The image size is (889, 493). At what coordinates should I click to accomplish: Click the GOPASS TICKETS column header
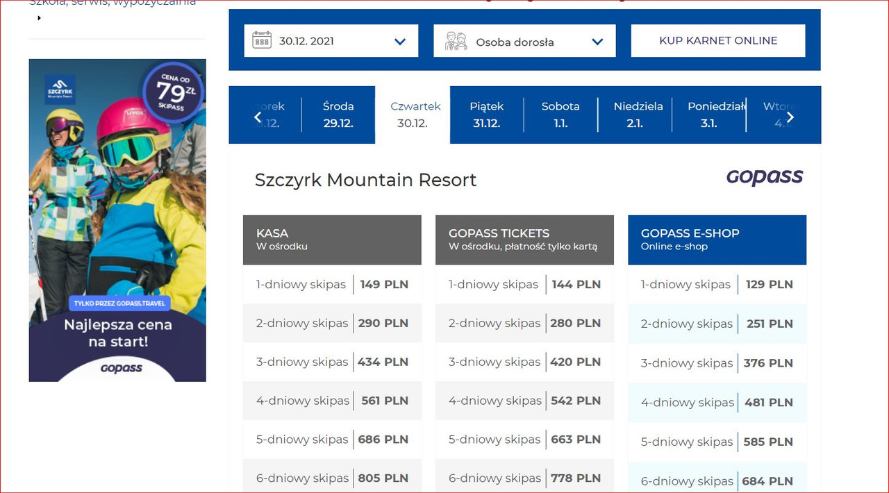click(x=524, y=240)
